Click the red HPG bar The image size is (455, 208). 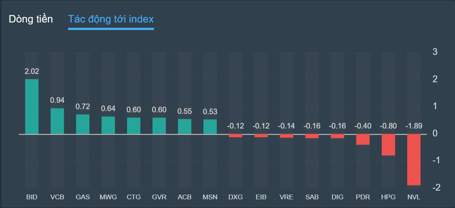point(388,145)
